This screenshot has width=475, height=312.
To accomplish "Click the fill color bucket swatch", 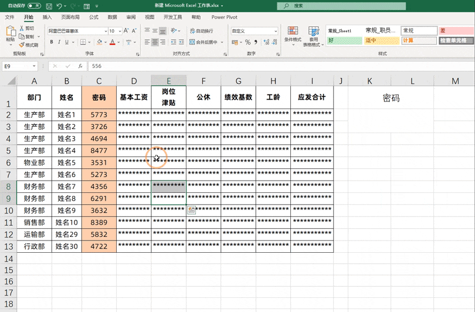I will [99, 42].
